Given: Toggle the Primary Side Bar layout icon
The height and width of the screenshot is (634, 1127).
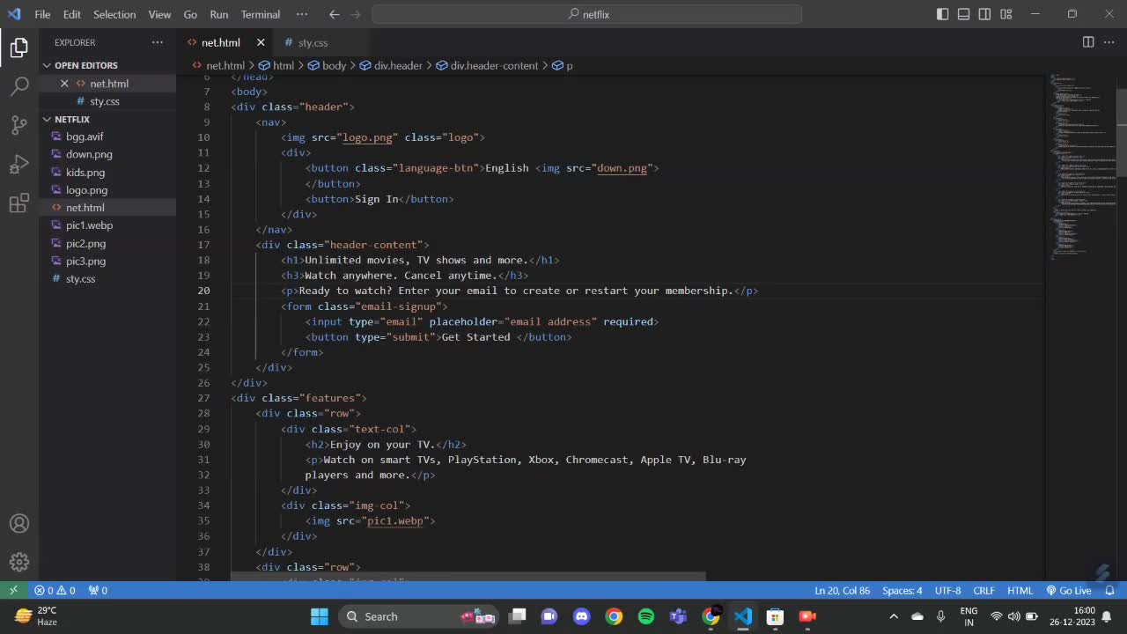Looking at the screenshot, I should 943,14.
